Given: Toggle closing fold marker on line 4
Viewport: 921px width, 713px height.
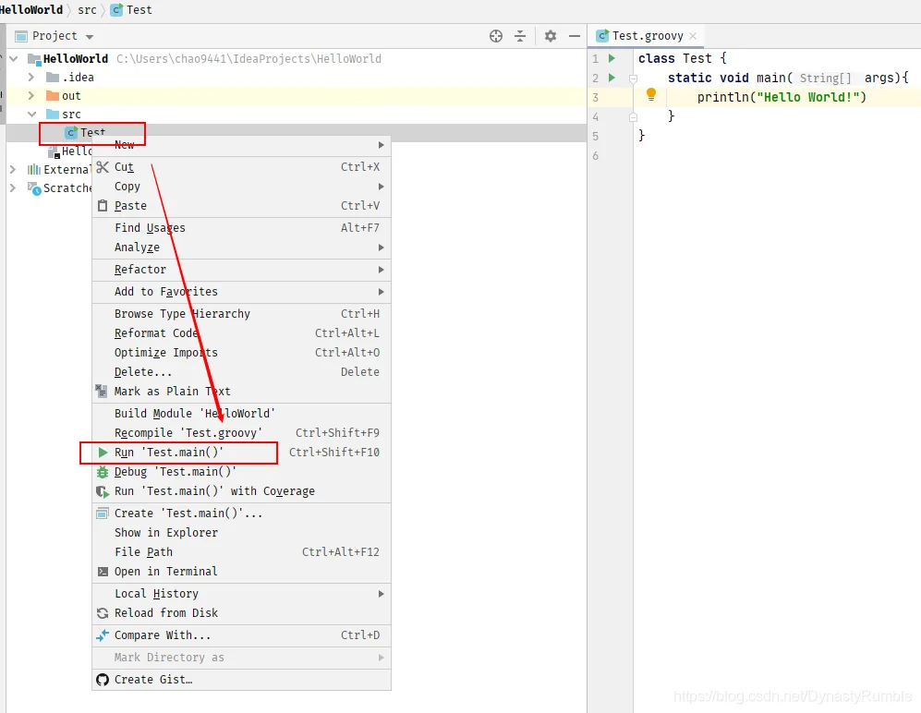Looking at the screenshot, I should [633, 117].
